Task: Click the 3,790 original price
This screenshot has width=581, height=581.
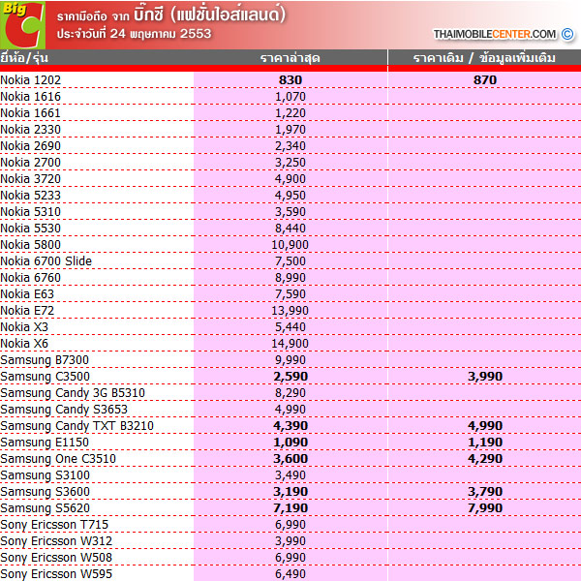Action: pyautogui.click(x=485, y=492)
